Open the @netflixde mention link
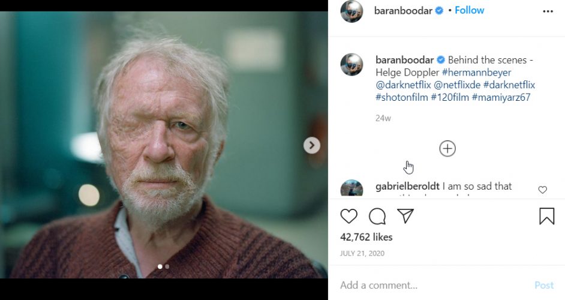This screenshot has width=565, height=300. pyautogui.click(x=457, y=85)
